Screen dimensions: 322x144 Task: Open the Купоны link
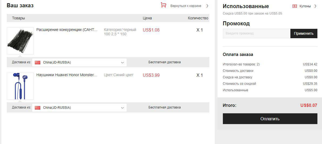[x=305, y=6]
